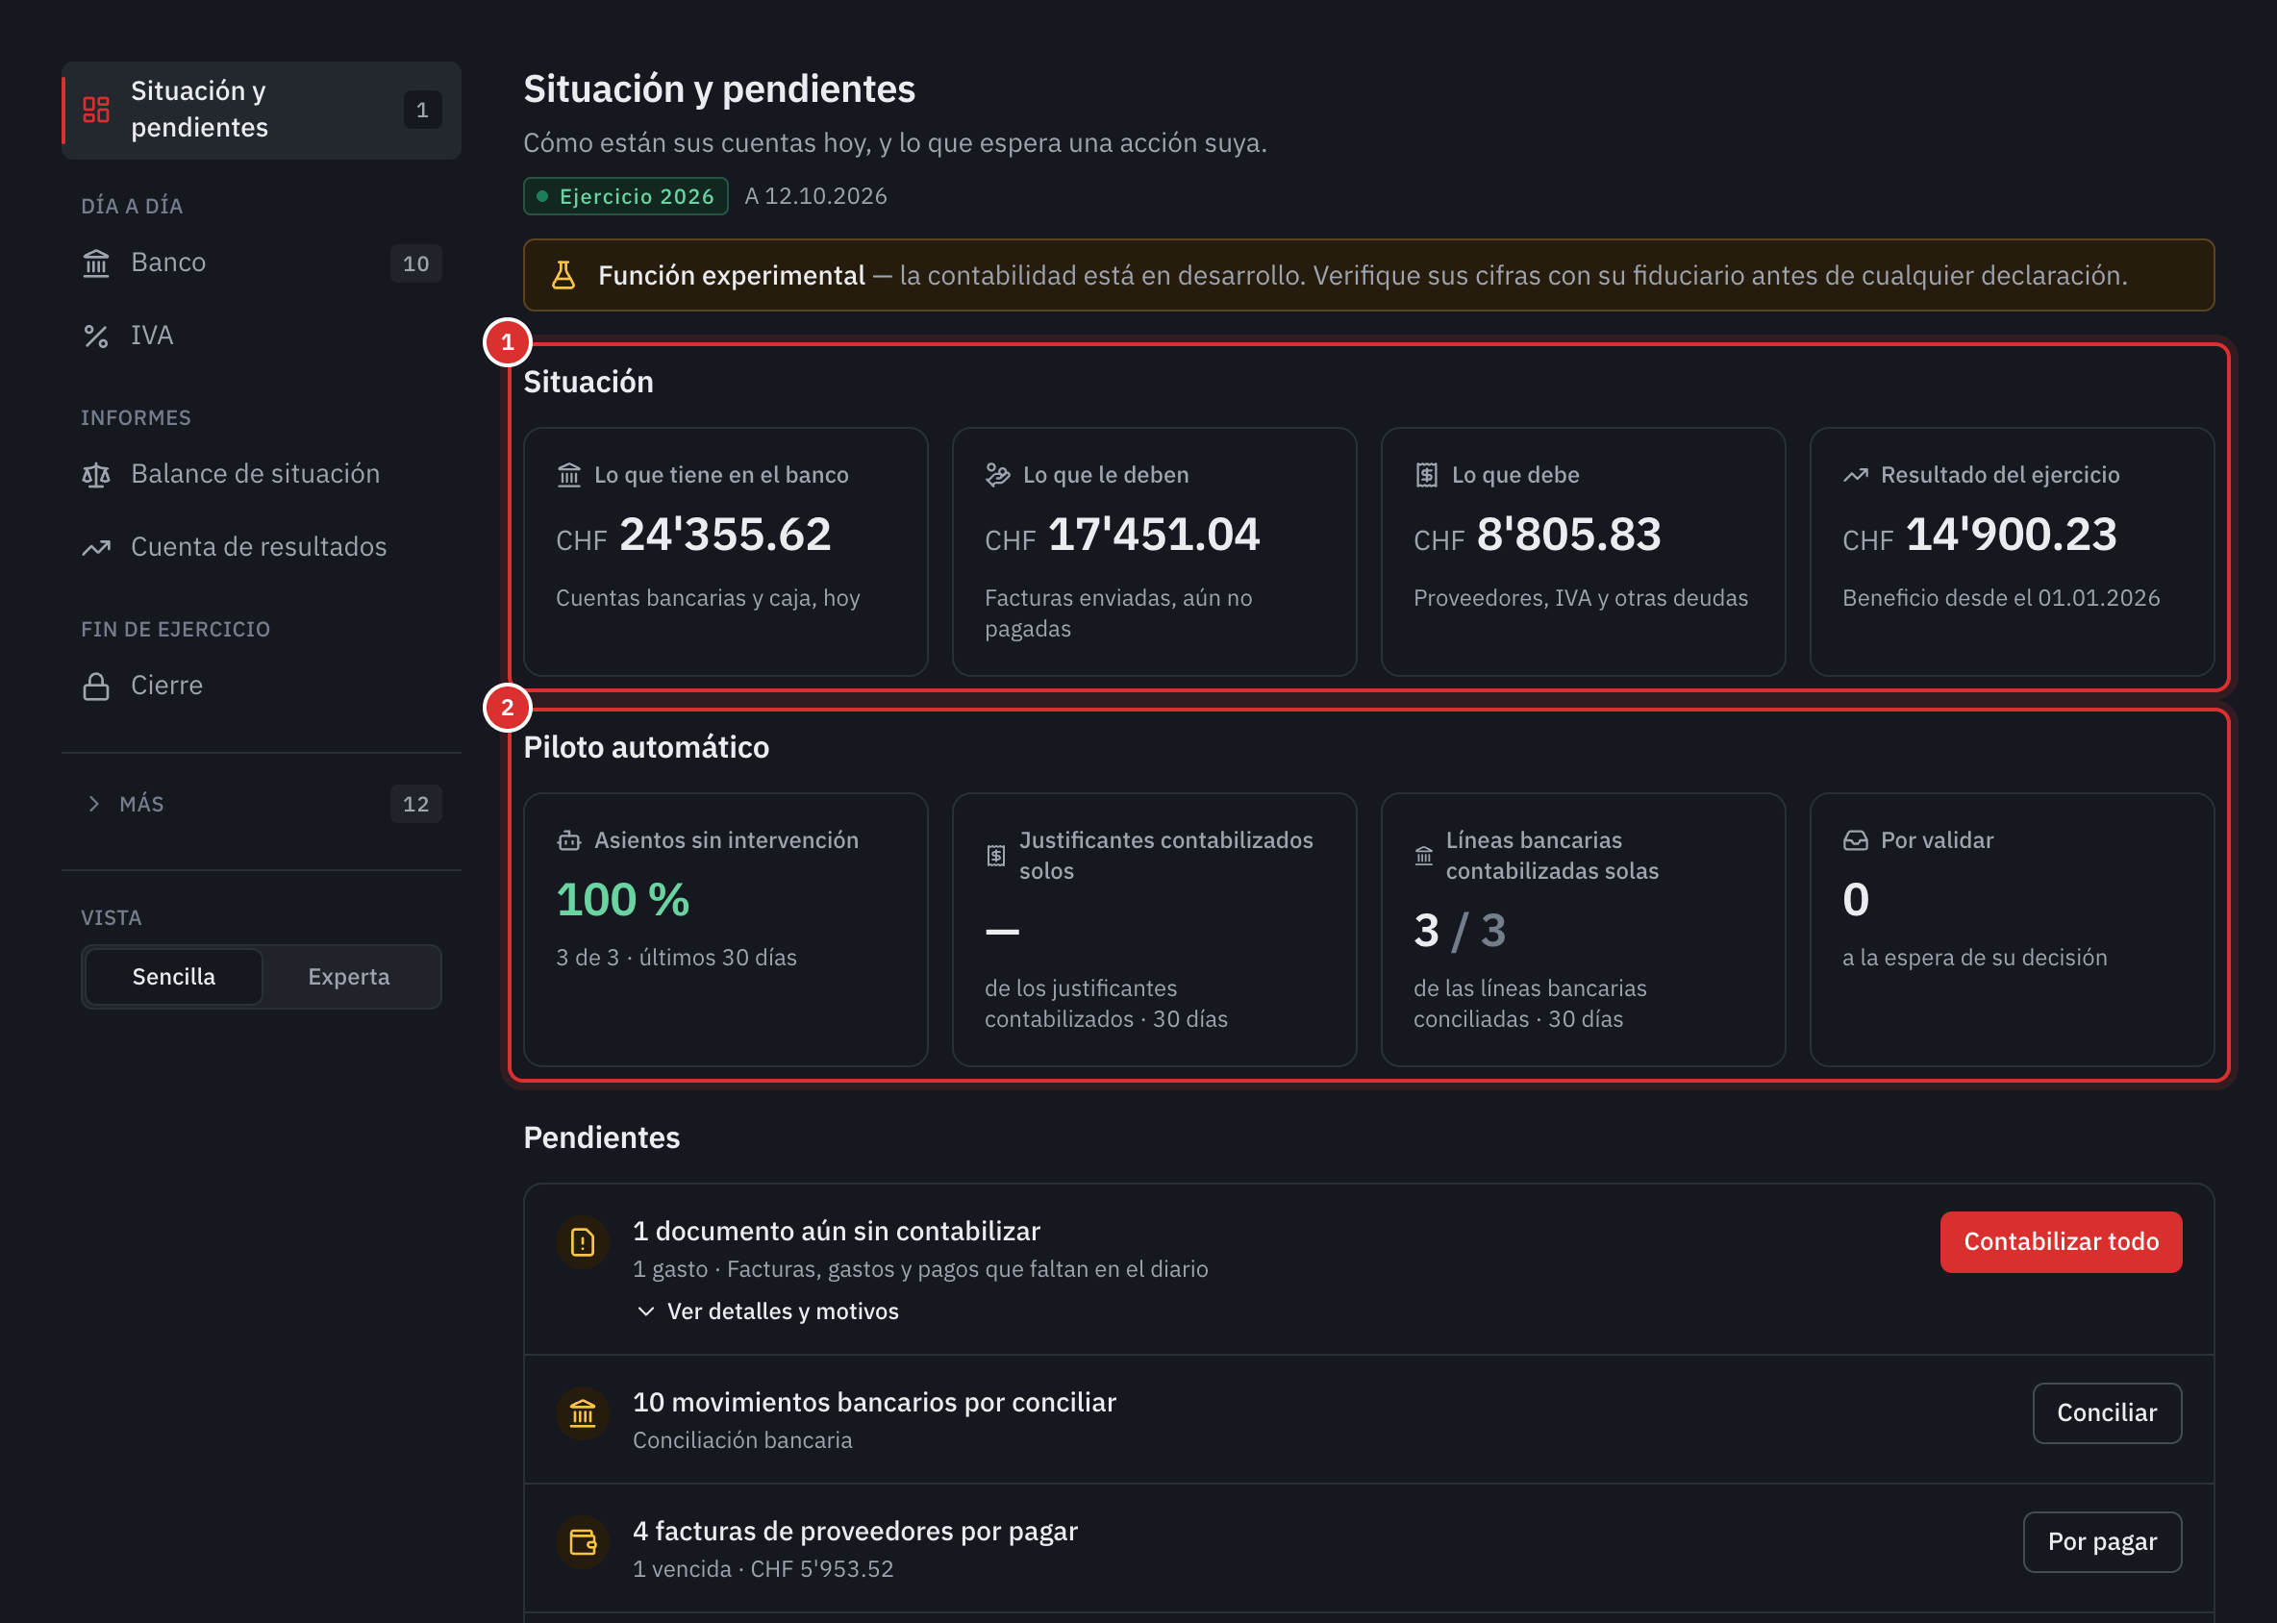Screen dimensions: 2277x1623
Task: Expand the MÁS section chevron
Action: [x=94, y=804]
